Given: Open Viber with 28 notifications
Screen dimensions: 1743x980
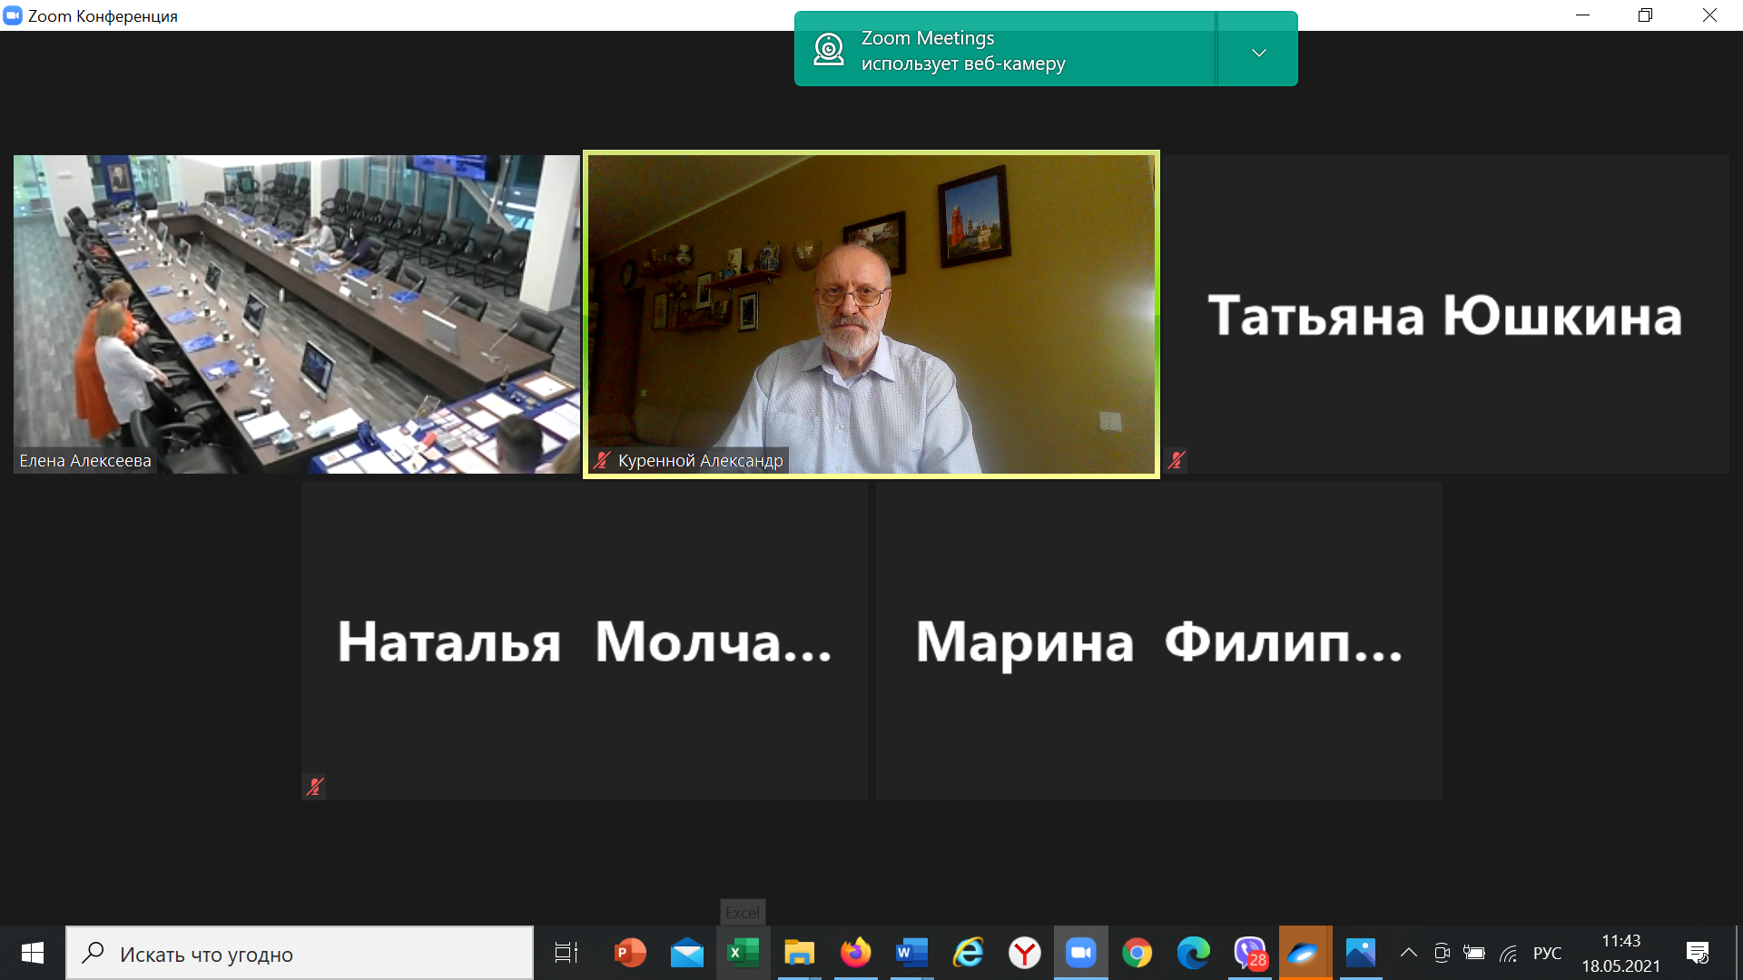Looking at the screenshot, I should [1250, 953].
